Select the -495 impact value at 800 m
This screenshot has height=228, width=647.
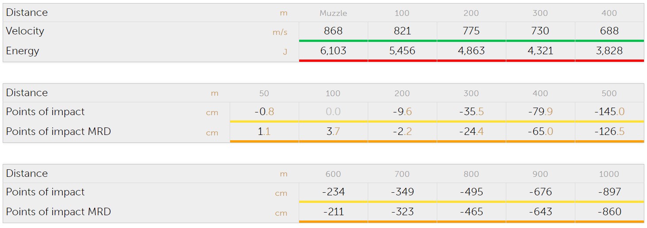click(x=471, y=192)
